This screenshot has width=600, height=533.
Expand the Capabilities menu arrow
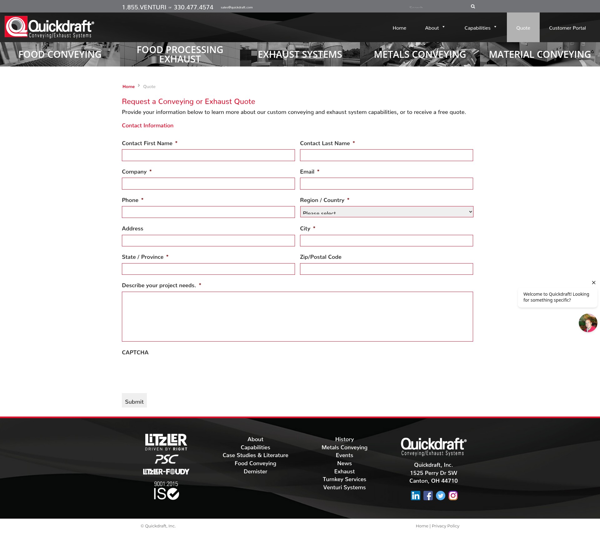click(495, 27)
